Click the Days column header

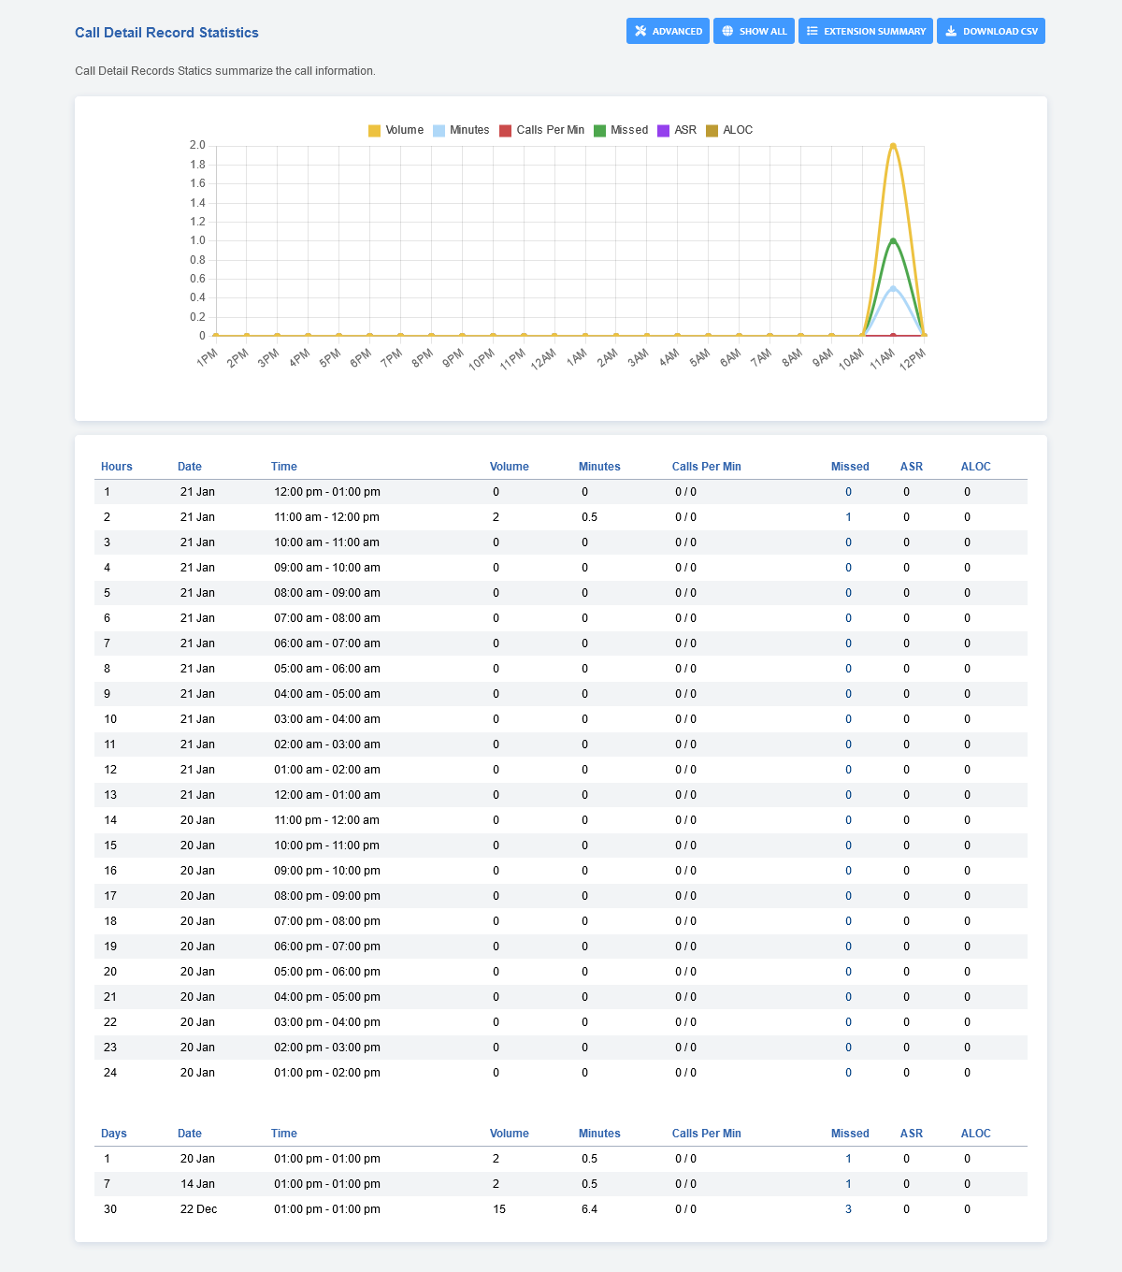tap(114, 1134)
